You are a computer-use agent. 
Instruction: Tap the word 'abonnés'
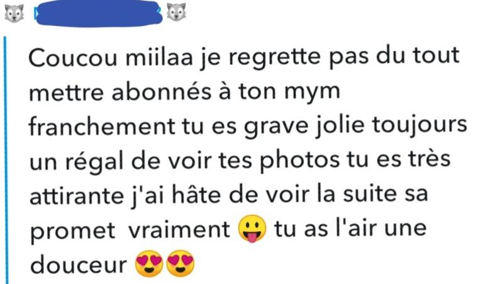pos(162,92)
